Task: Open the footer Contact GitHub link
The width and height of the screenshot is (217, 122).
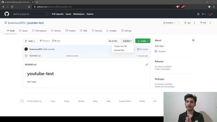Action: (x=125, y=101)
